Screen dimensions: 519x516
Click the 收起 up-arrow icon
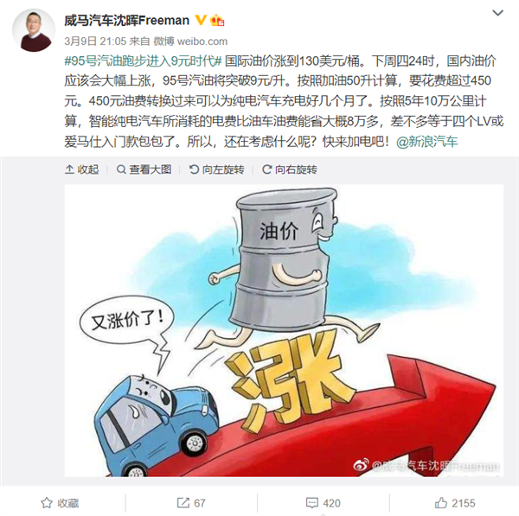tap(69, 169)
